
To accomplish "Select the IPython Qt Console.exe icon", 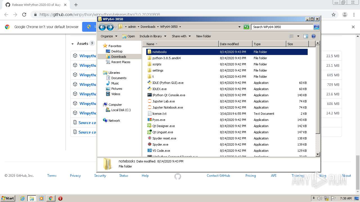I will click(x=150, y=95).
